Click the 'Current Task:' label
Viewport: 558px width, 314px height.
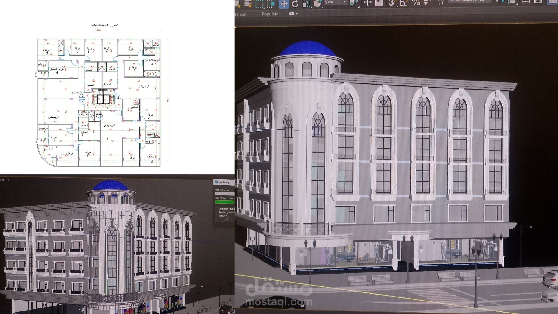[x=221, y=198]
